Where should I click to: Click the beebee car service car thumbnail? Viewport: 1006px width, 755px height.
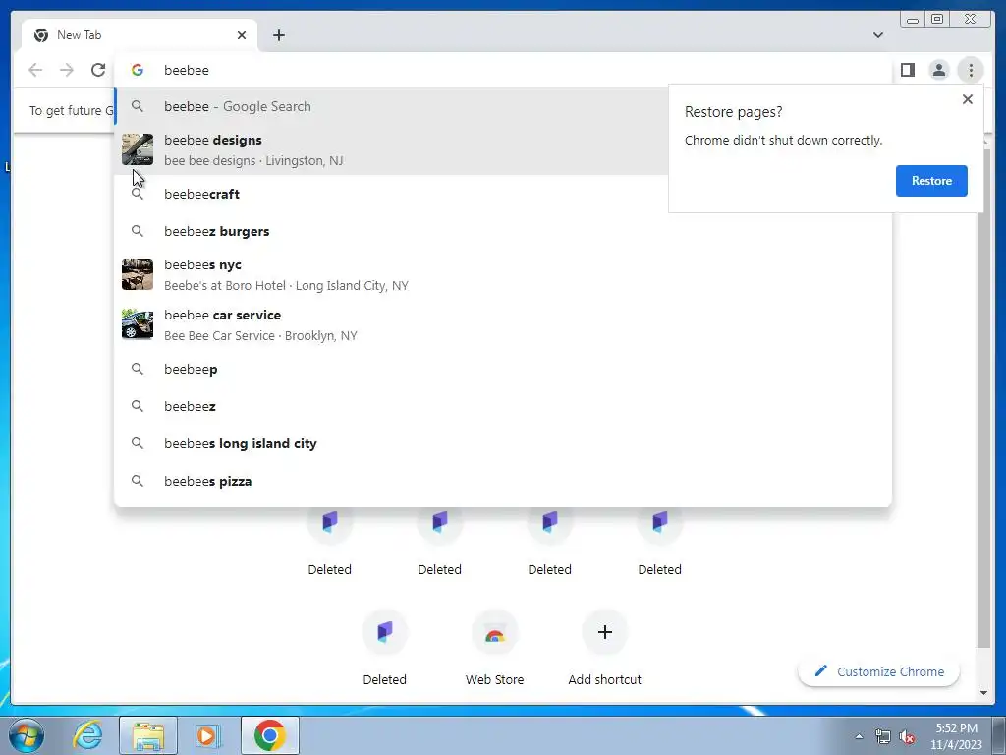tap(138, 324)
